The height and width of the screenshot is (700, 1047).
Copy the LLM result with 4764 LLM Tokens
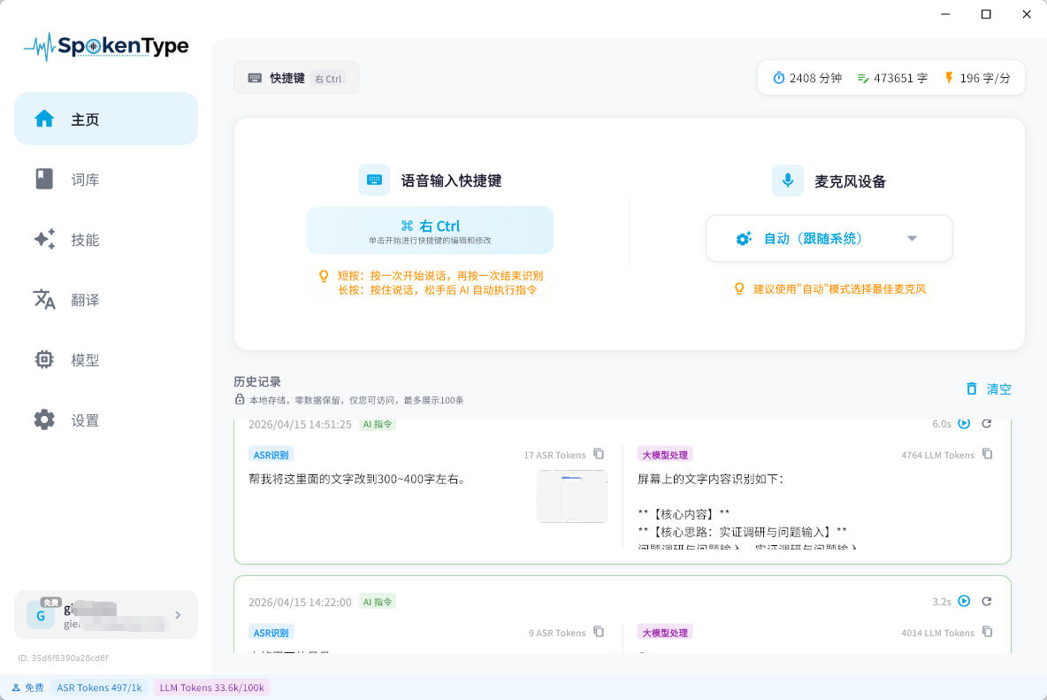point(988,454)
